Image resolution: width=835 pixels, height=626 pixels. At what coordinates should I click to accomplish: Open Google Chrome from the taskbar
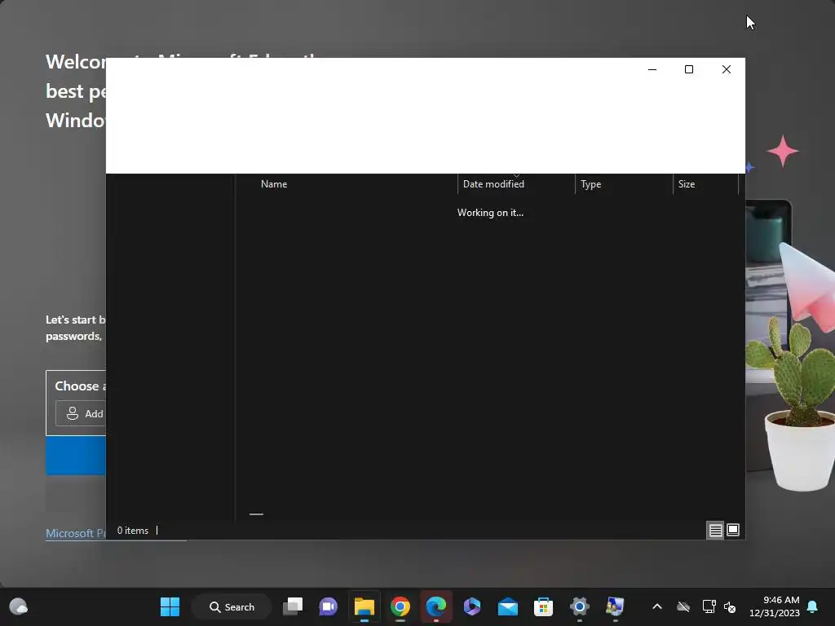point(400,606)
